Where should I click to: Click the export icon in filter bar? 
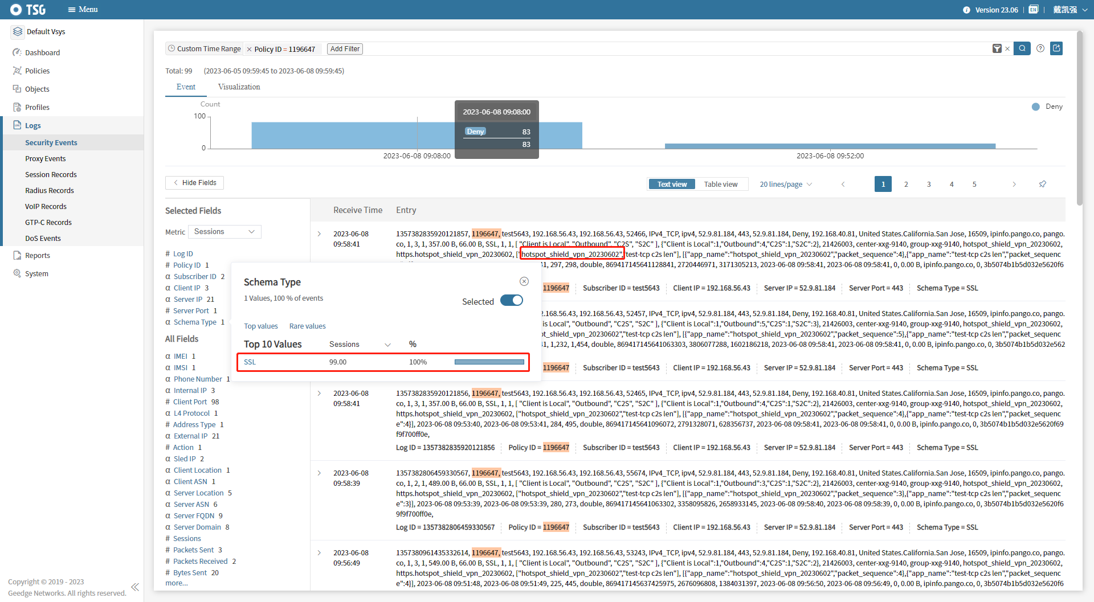click(x=1056, y=48)
